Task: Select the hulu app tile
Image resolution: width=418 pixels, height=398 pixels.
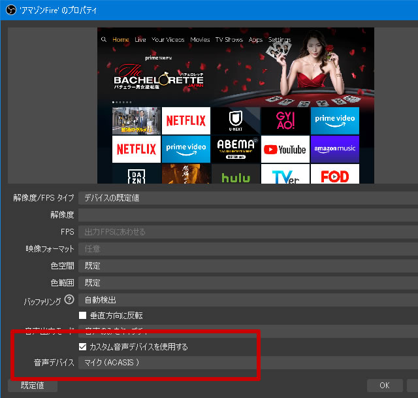Action: pos(236,176)
